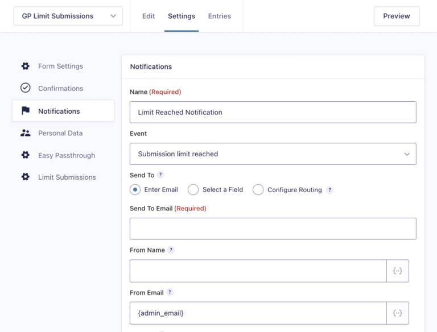Expand the Event dropdown menu
Screen dimensions: 437x332
click(273, 154)
